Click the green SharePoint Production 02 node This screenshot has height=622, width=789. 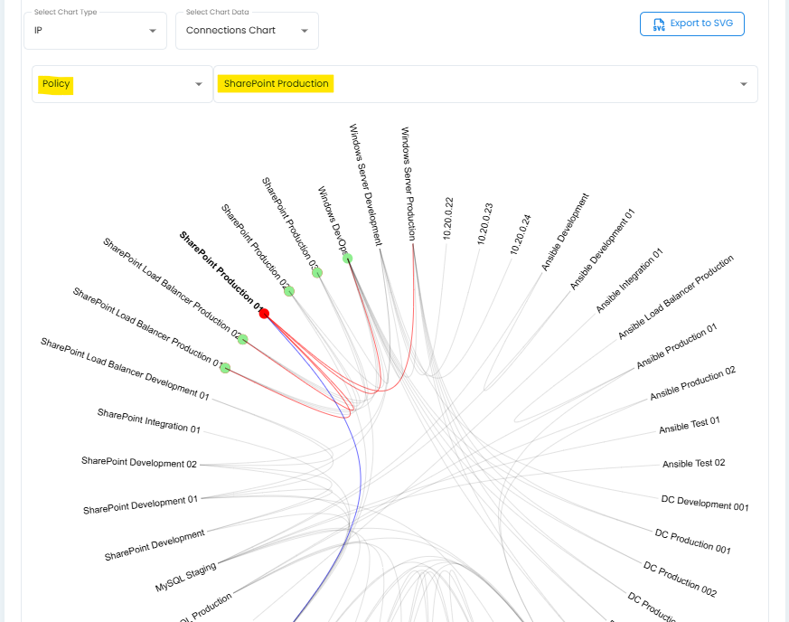pyautogui.click(x=289, y=291)
